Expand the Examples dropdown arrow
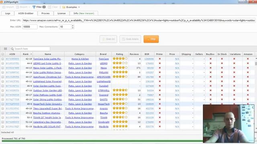This screenshot has width=257, height=144. click(x=79, y=7)
